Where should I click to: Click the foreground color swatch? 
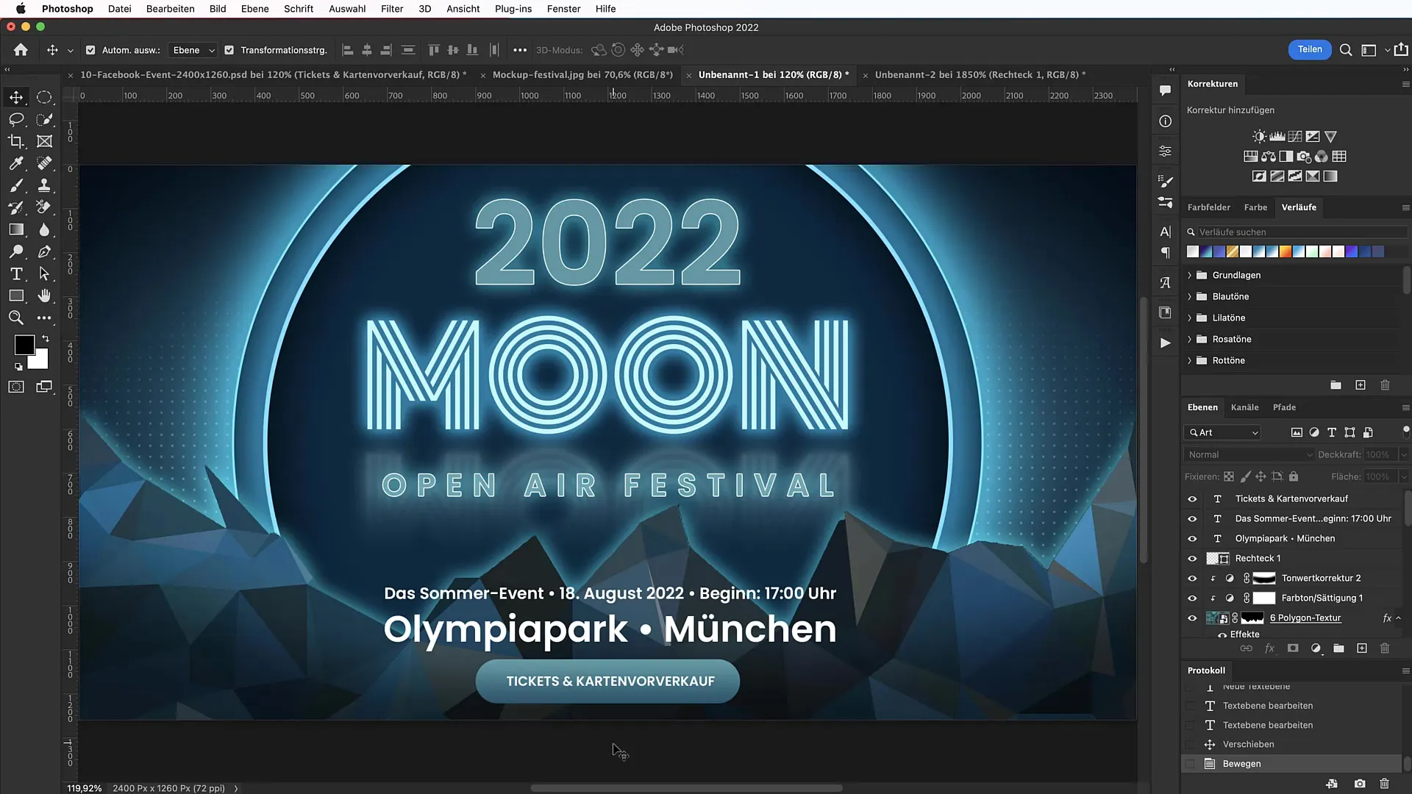pyautogui.click(x=24, y=345)
